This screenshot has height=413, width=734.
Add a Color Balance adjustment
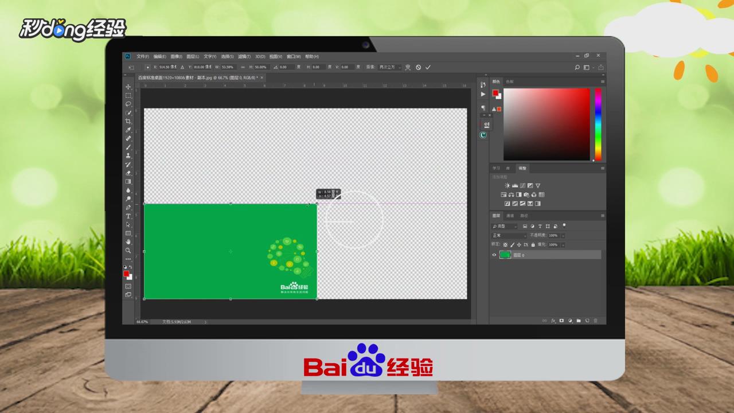tap(511, 195)
